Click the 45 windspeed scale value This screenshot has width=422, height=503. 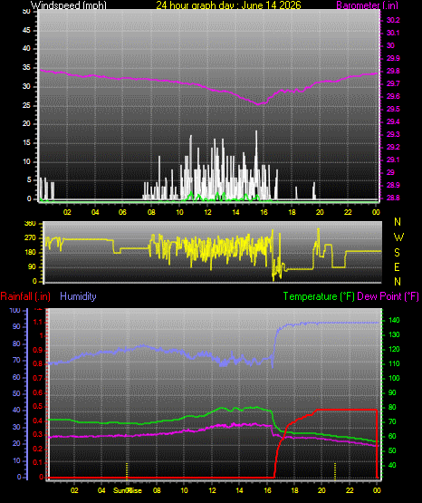click(26, 30)
